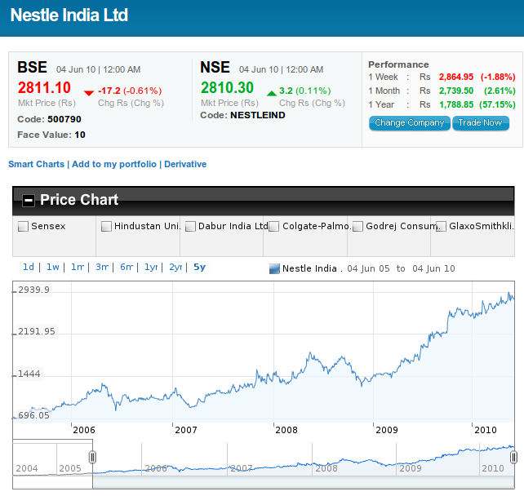Select the Godrej Consum. checkbox

click(x=358, y=226)
